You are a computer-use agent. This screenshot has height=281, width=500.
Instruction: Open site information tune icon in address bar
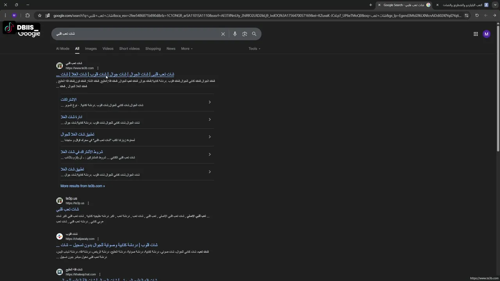click(x=466, y=16)
